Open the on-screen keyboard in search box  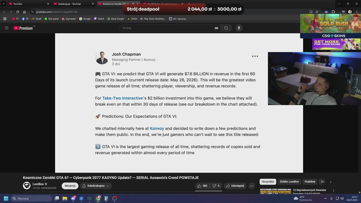[x=216, y=28]
